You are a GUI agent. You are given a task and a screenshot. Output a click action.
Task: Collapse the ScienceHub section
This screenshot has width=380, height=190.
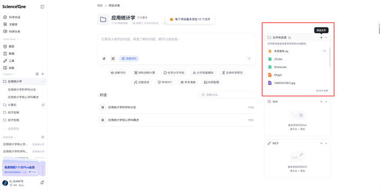tap(18, 39)
